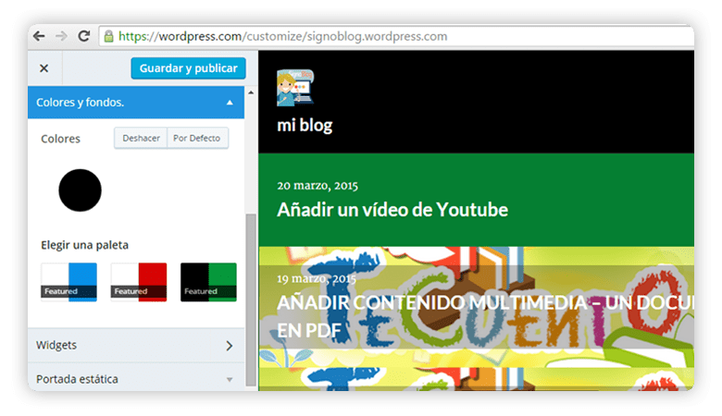Choose the black and green featured palette

click(208, 282)
